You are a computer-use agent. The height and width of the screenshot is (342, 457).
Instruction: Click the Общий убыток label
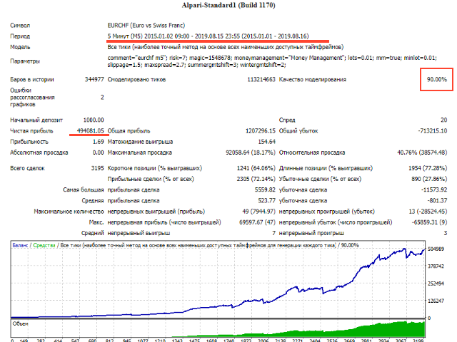click(x=298, y=131)
